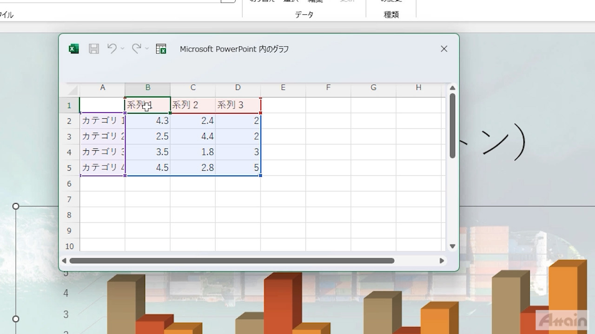Select column H header
The width and height of the screenshot is (595, 334).
(x=418, y=88)
